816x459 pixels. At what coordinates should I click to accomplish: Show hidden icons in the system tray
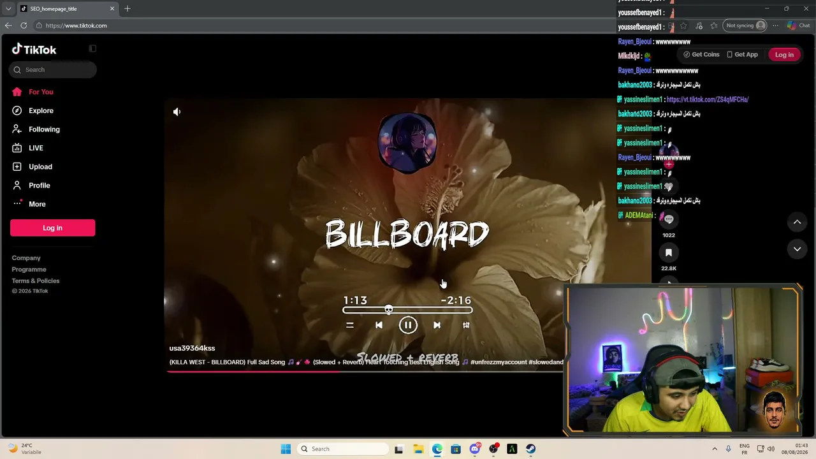pos(715,449)
